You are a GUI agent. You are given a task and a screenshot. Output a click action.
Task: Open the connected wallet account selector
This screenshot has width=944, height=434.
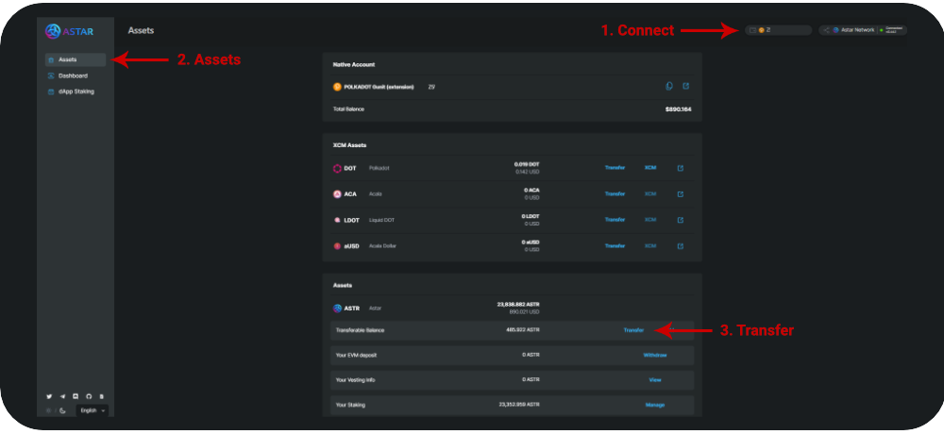[778, 30]
